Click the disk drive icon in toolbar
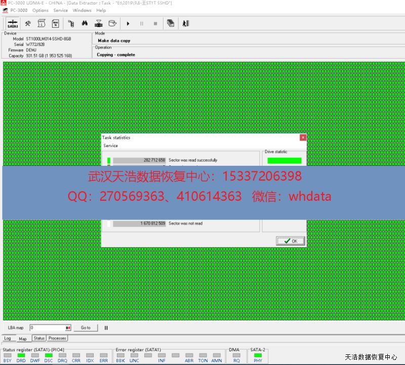Viewport: 405px width, 365px height. pos(112,23)
